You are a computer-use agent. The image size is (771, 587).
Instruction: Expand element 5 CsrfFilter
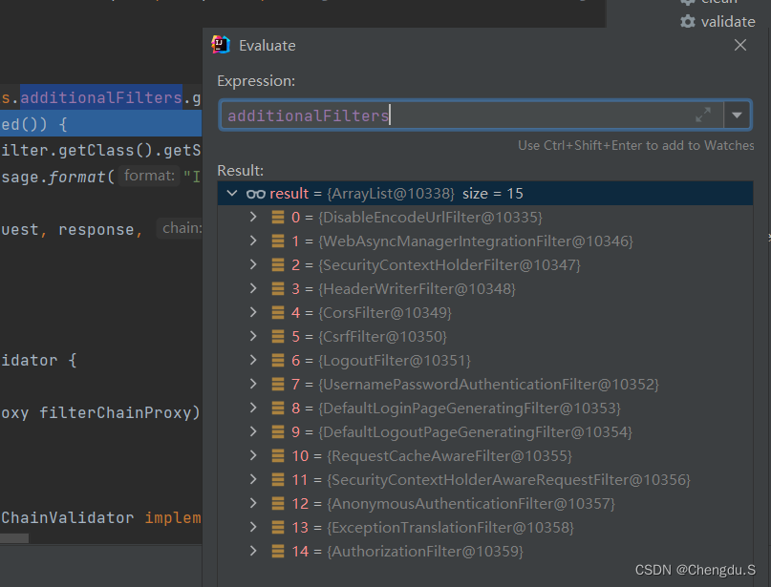pyautogui.click(x=253, y=336)
